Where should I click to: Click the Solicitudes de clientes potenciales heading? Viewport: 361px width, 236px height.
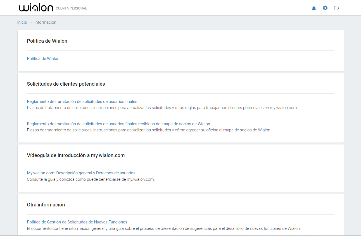point(66,84)
